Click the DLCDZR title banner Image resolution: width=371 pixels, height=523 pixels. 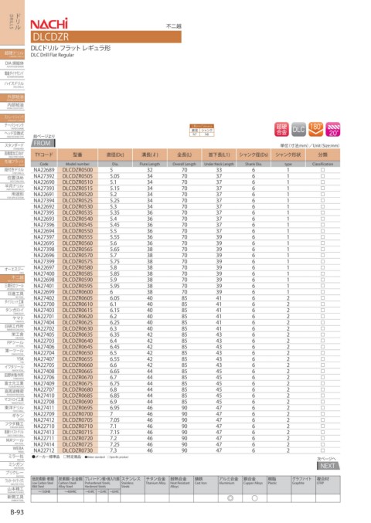coord(106,36)
